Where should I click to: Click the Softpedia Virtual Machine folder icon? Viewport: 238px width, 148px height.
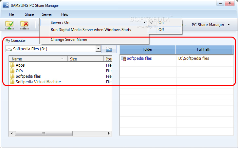coord(12,82)
